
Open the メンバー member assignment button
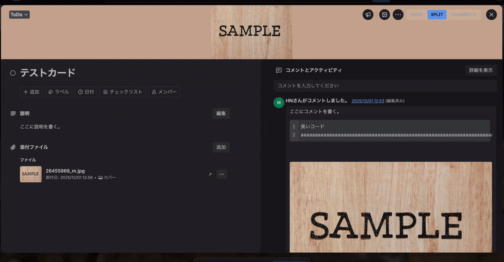(164, 92)
